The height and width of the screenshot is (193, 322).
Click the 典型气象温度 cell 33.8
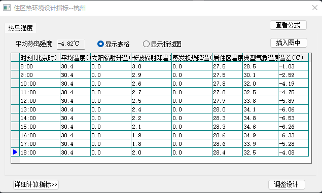pyautogui.click(x=261, y=101)
